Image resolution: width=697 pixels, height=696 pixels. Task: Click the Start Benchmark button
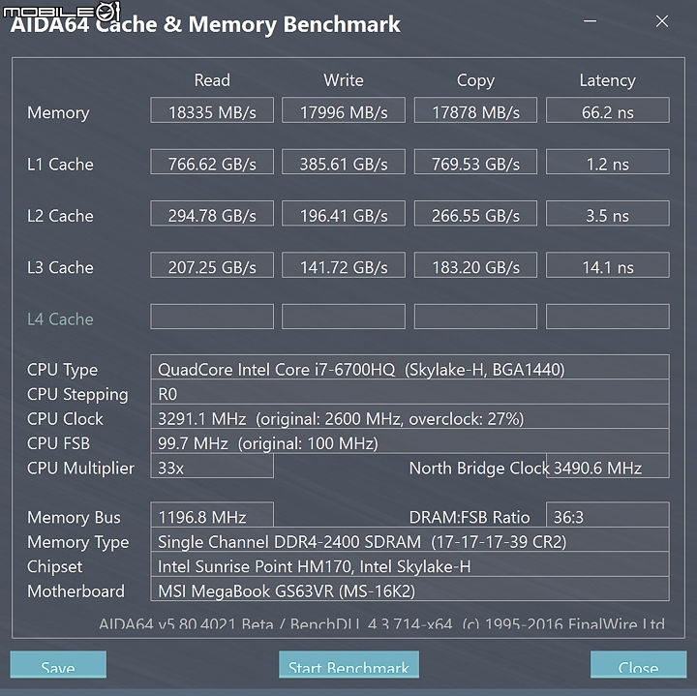[x=348, y=664]
